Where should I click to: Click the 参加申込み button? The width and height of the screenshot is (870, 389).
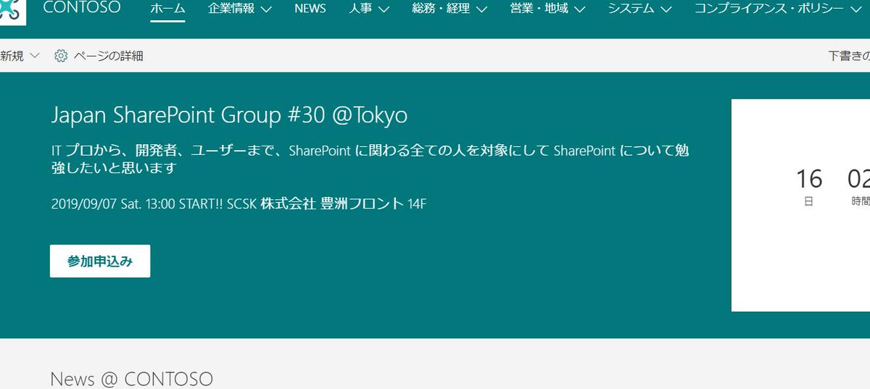pyautogui.click(x=100, y=262)
